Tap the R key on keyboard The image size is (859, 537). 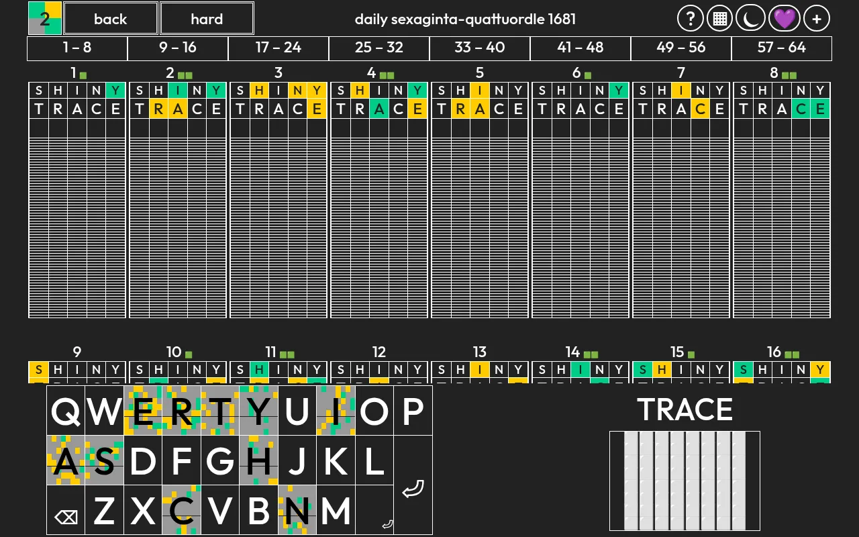(182, 411)
